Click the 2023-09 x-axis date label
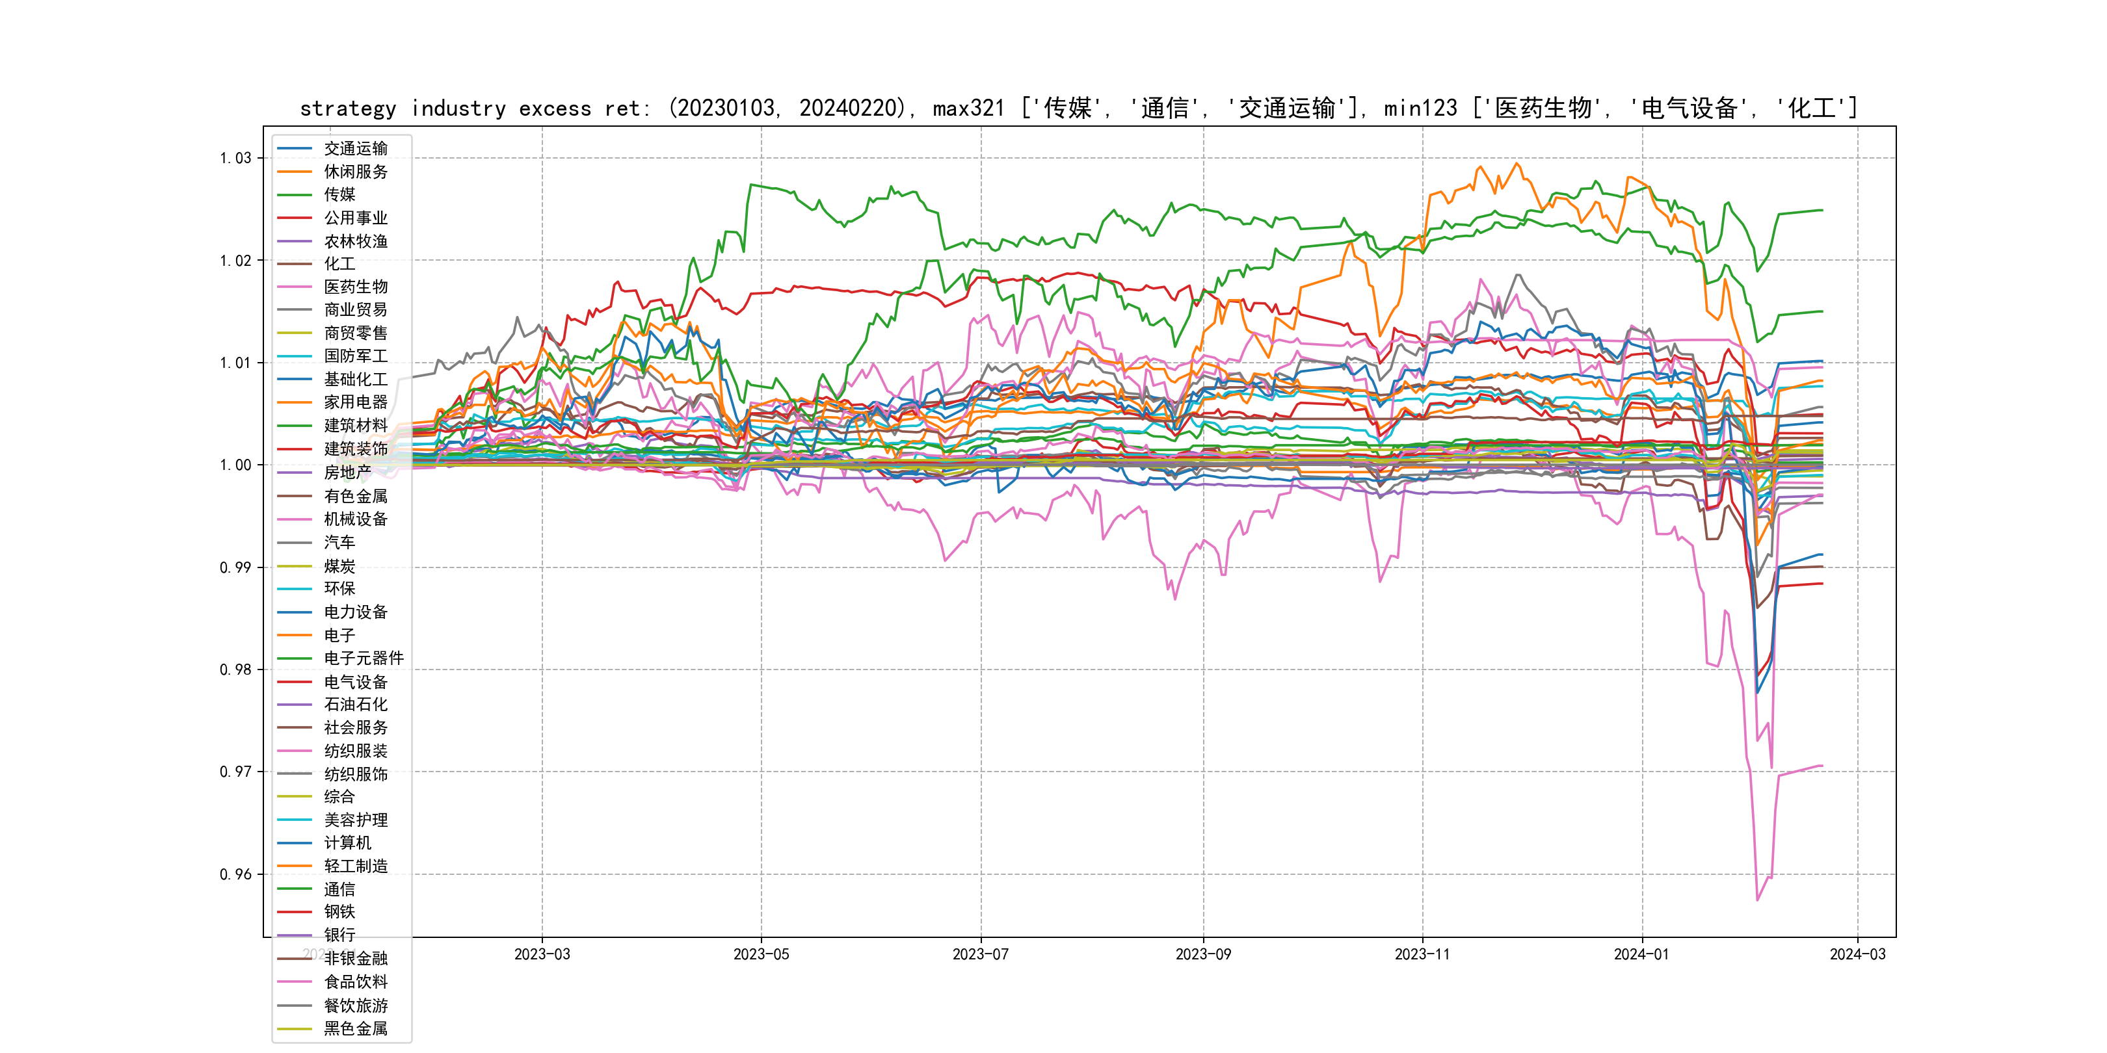This screenshot has height=1053, width=2107. point(1202,954)
